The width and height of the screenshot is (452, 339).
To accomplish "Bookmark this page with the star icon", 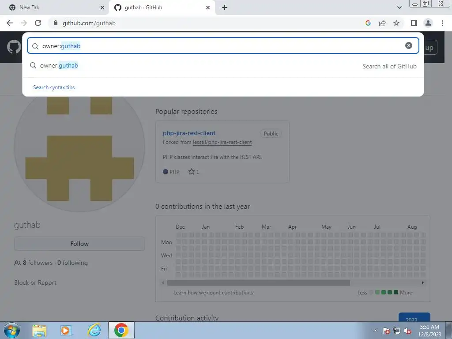I will tap(396, 23).
